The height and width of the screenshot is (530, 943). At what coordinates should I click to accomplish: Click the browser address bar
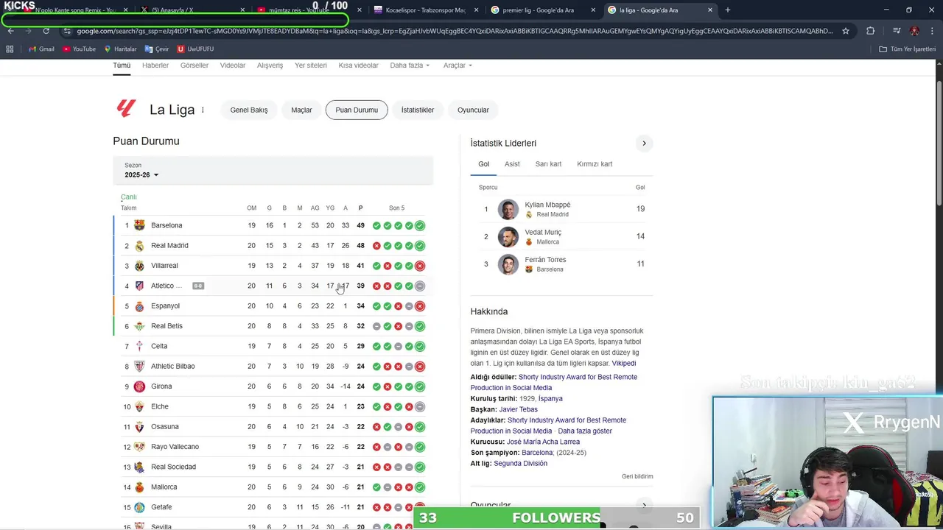click(x=455, y=31)
